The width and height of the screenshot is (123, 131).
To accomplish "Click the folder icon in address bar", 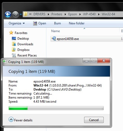I will click(x=25, y=14).
